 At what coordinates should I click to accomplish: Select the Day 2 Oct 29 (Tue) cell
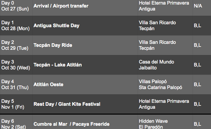[x=16, y=45]
